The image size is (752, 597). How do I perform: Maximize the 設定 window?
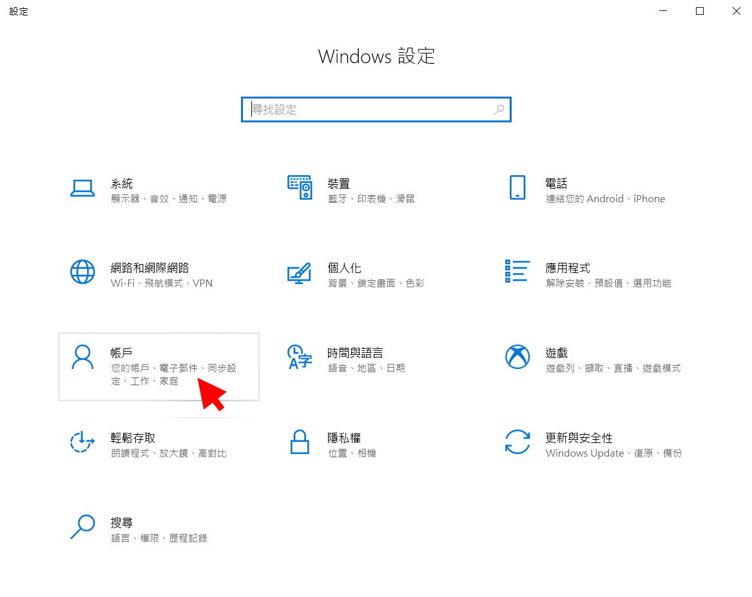(x=700, y=11)
